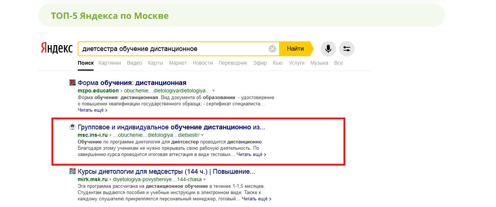Viewport: 496px width, 207px height.
Task: Click 'Читать ещё' under msc.ins-i.ru result
Action: click(251, 155)
